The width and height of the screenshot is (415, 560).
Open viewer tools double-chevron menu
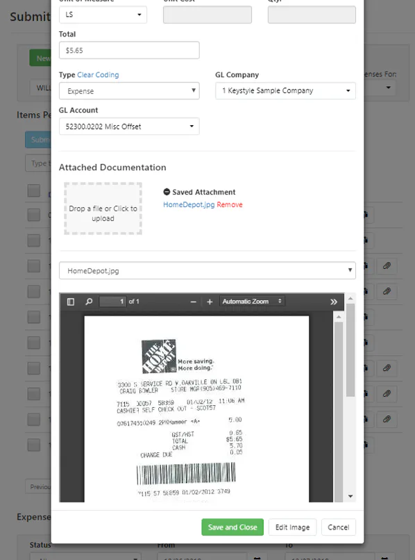pos(334,302)
